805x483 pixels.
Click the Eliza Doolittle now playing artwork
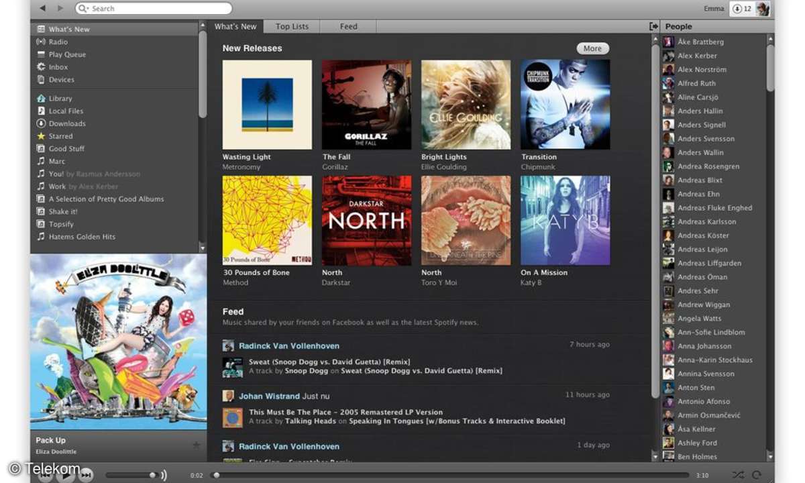click(x=119, y=341)
